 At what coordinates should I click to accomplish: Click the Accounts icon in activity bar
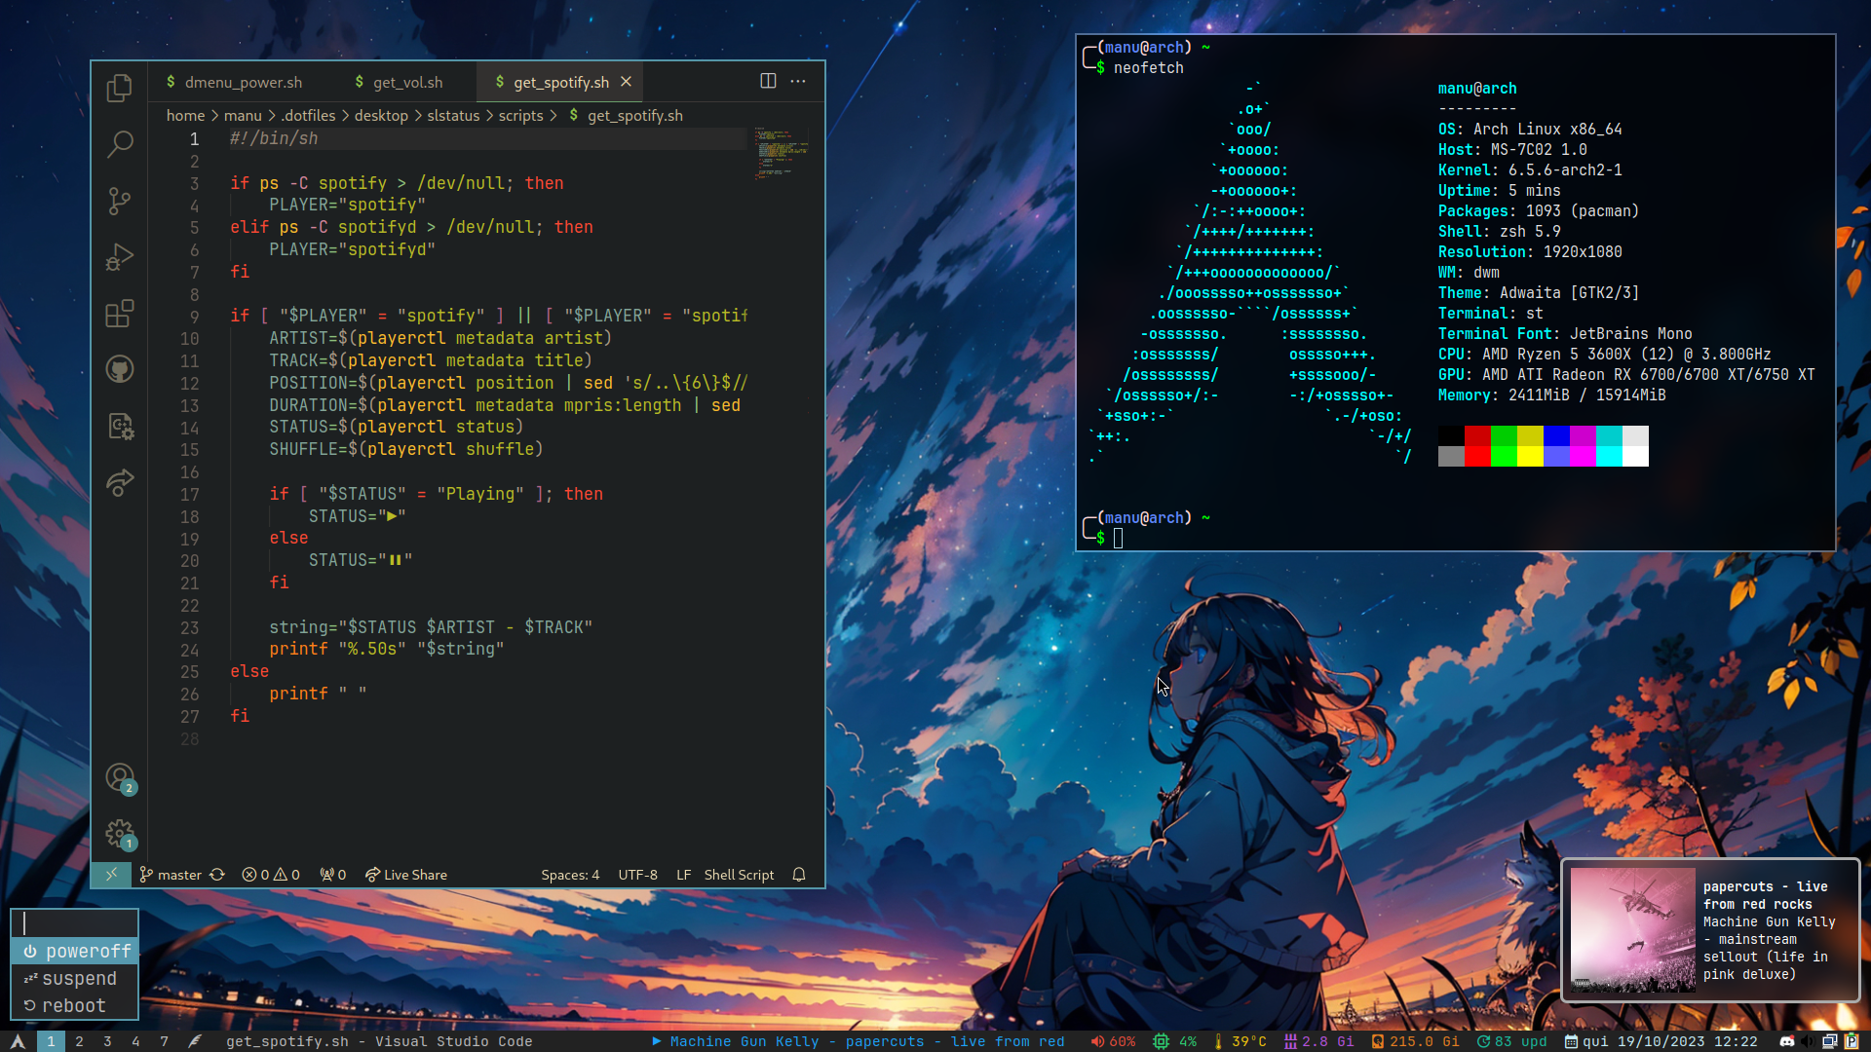coord(119,777)
